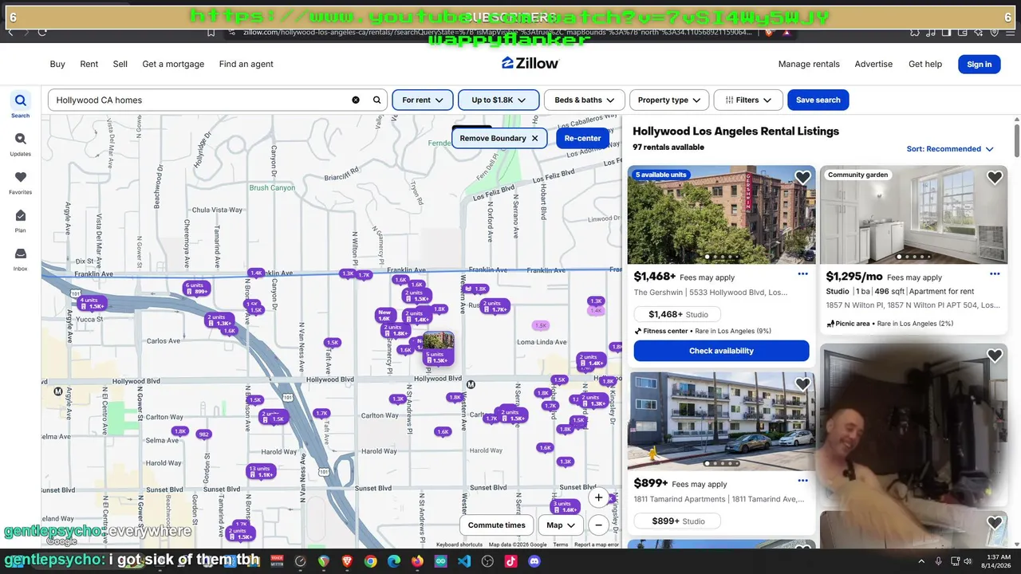Launch Microsoft Edge from the taskbar

(393, 561)
